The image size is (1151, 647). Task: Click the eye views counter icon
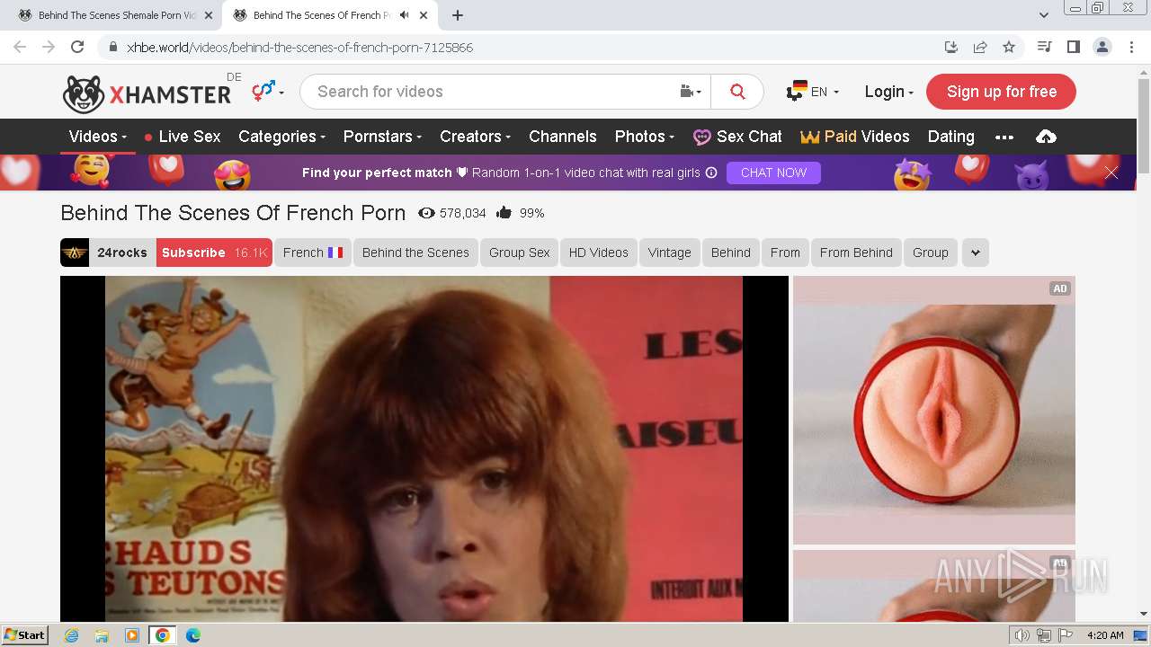(426, 213)
